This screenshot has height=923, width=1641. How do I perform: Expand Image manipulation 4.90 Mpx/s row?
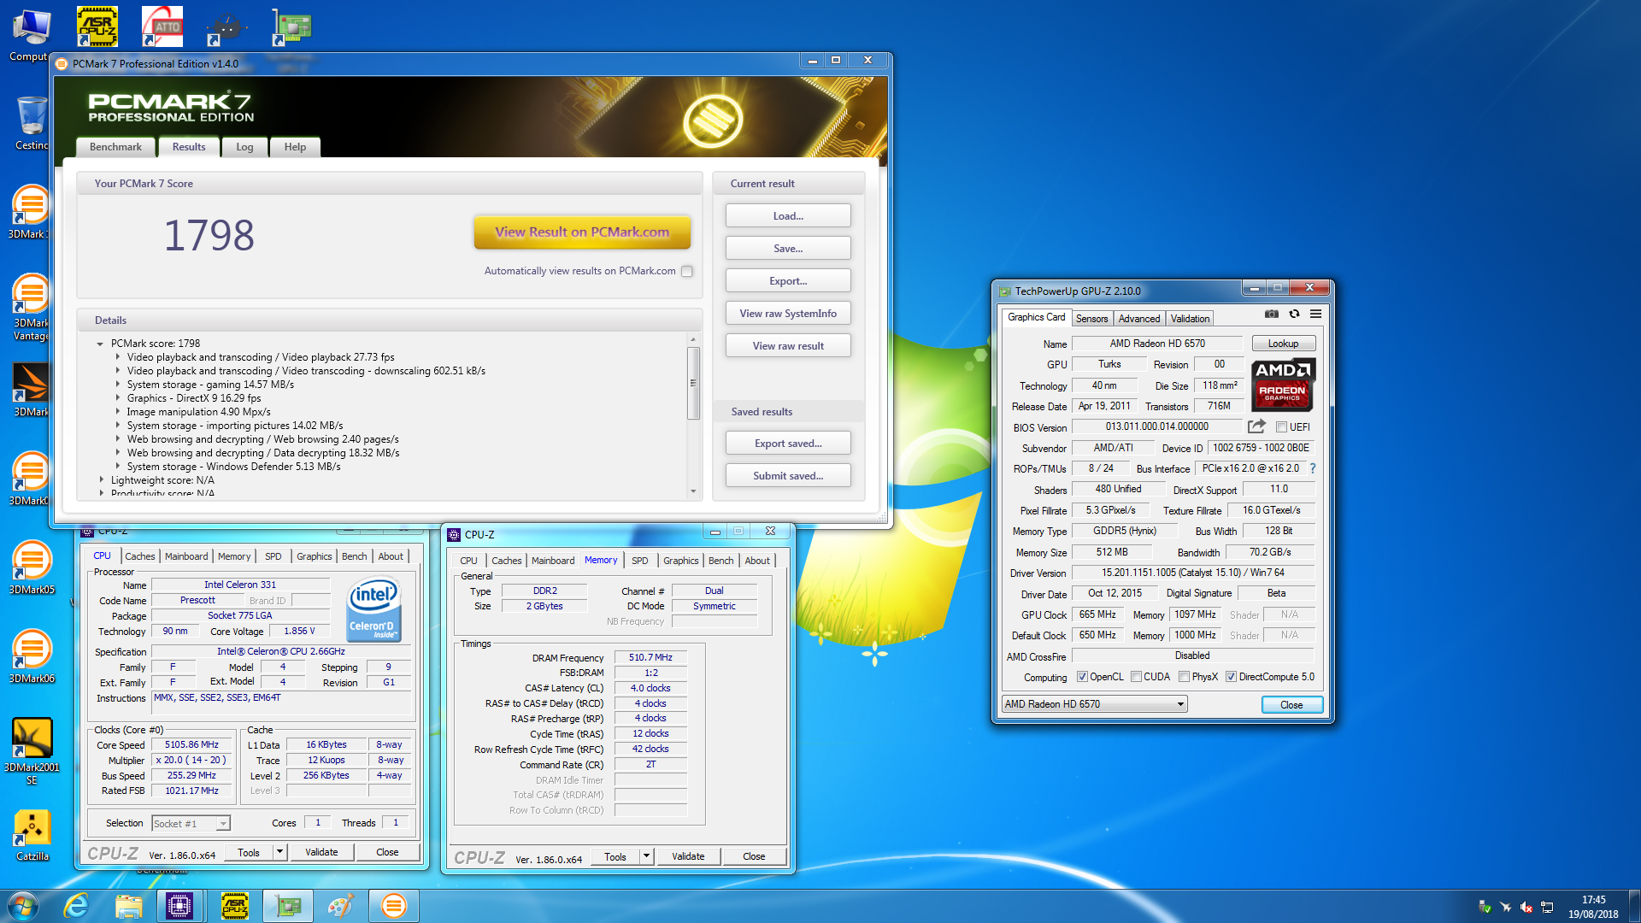(118, 412)
